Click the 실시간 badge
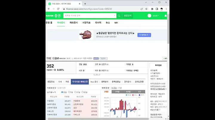 click(x=96, y=59)
